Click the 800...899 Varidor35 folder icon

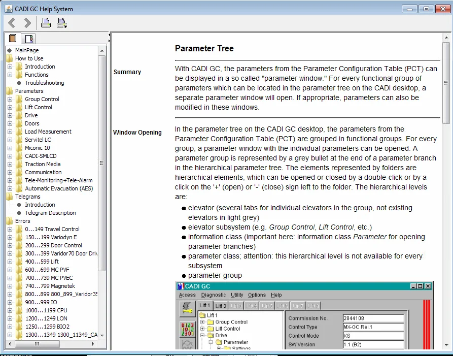click(x=19, y=294)
